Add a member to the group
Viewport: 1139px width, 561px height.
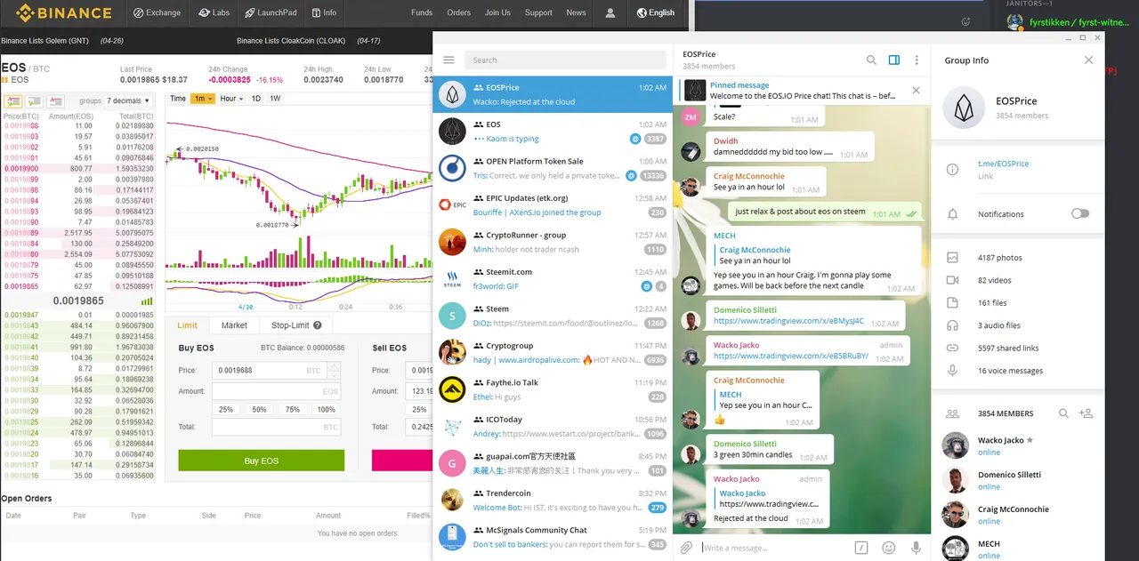[x=1086, y=413]
